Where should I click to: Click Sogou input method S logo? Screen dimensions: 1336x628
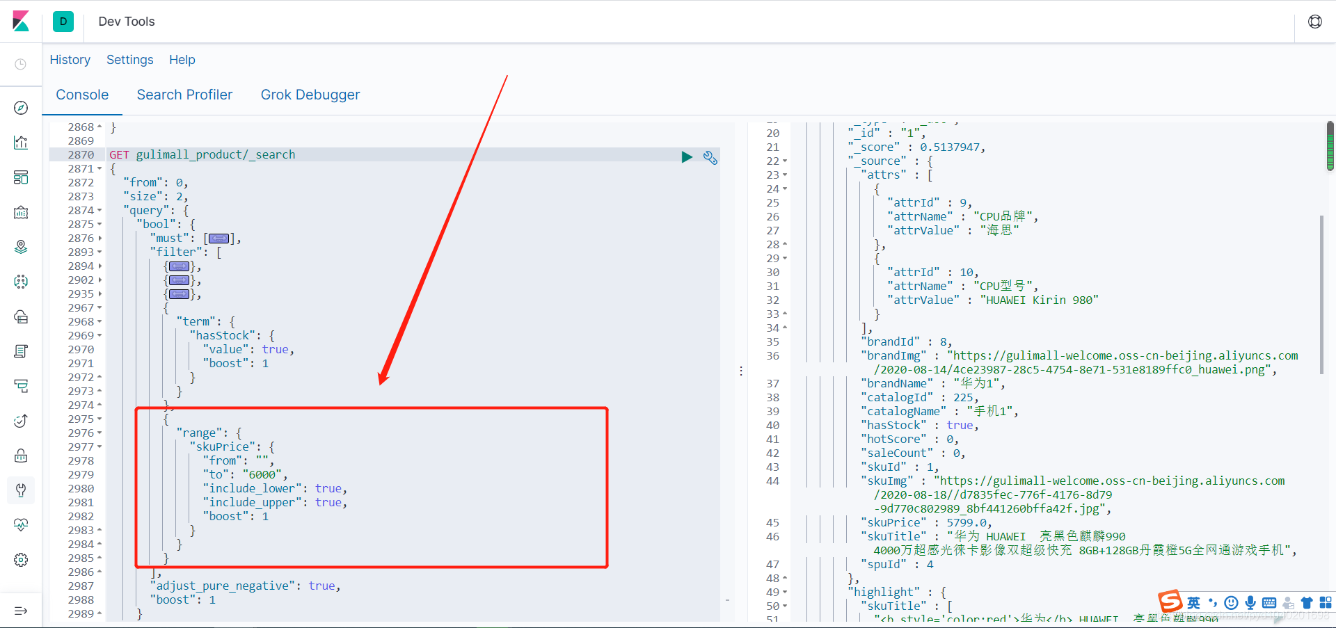pos(1170,602)
